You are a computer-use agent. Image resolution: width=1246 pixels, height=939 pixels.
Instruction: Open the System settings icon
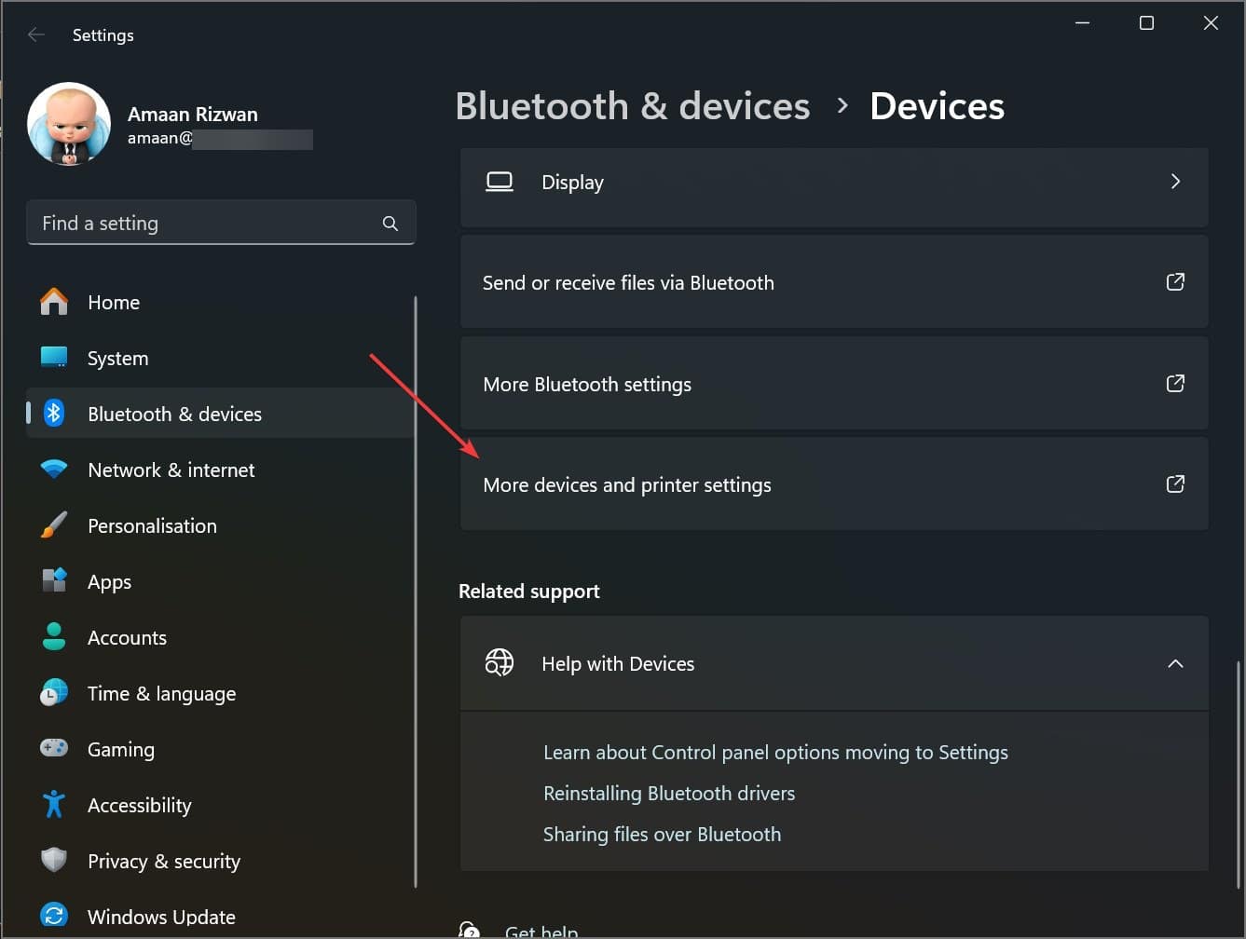(54, 357)
